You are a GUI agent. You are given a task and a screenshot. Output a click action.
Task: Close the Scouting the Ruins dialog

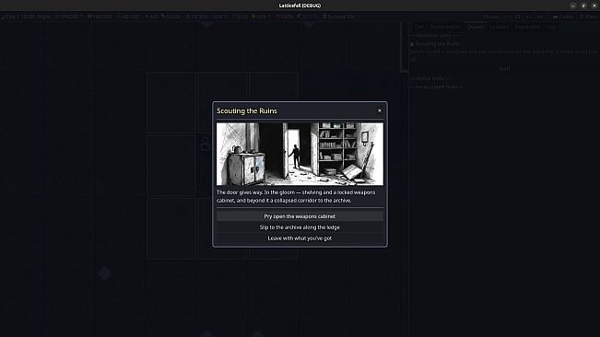pos(379,110)
